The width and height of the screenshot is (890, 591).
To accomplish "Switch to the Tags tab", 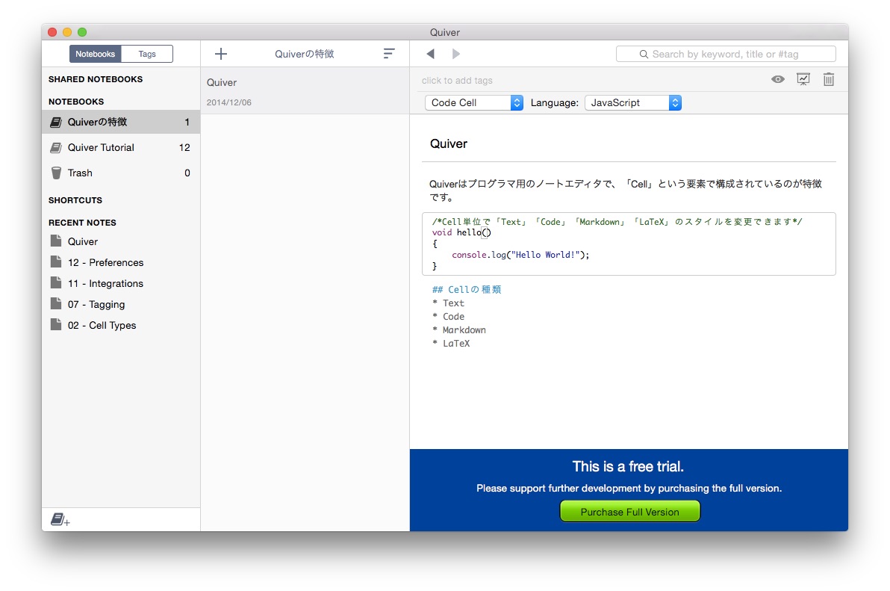I will pyautogui.click(x=147, y=54).
